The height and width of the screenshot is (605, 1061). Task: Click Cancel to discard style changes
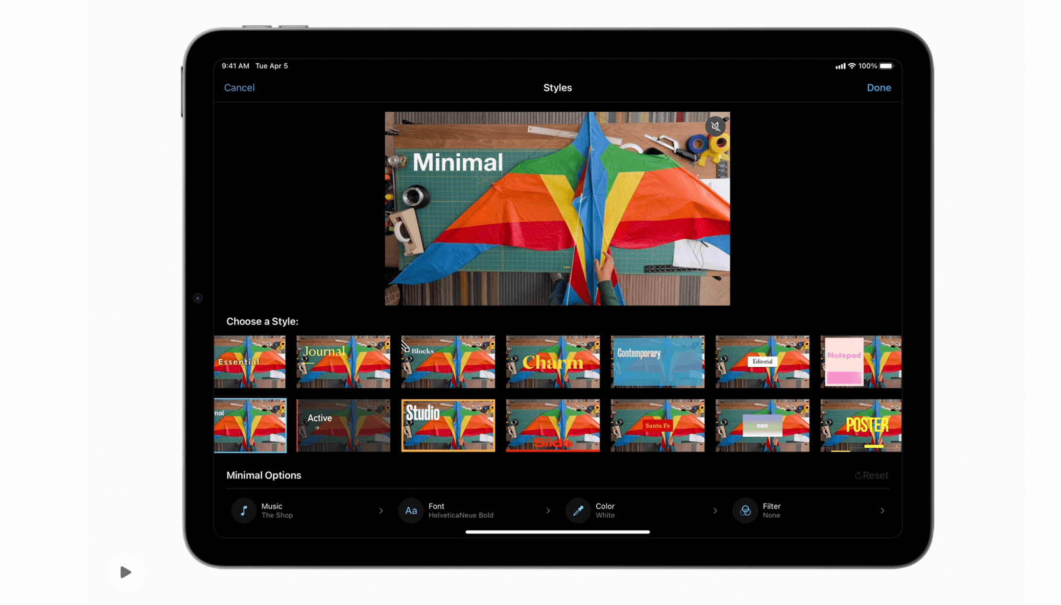tap(239, 87)
